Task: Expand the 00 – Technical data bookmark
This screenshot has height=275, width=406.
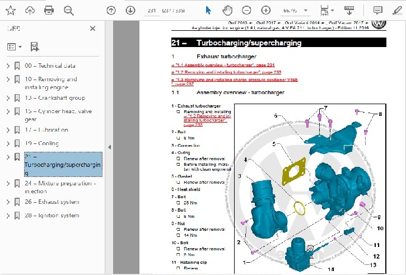Action: click(8, 66)
